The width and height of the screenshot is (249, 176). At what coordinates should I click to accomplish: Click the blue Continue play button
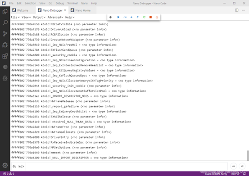[x=118, y=17]
